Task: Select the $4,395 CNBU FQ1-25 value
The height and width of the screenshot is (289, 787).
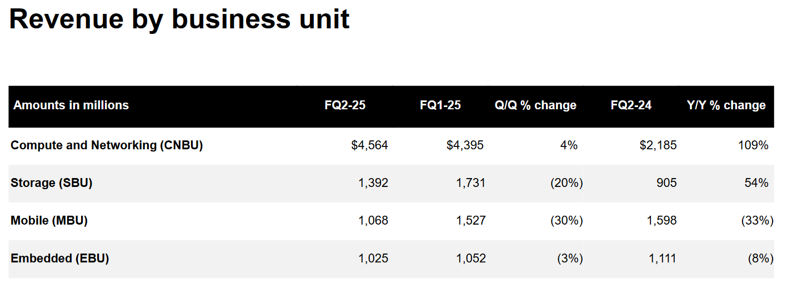Action: click(x=465, y=146)
